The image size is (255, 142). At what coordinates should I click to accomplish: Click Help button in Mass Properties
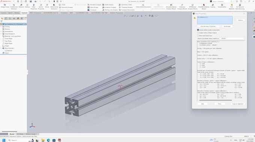(202, 104)
